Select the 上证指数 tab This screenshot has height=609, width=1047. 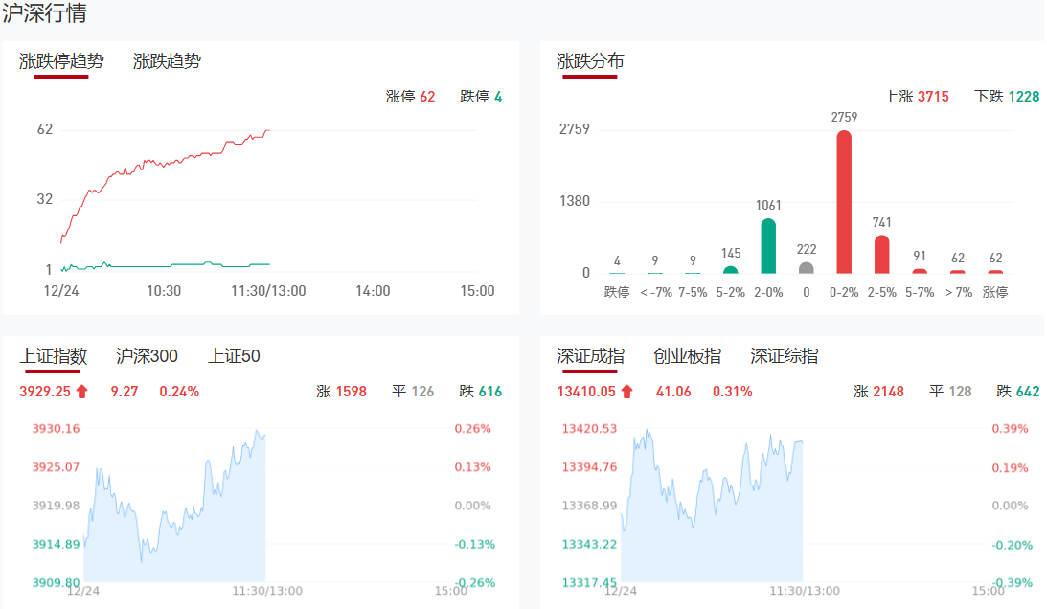(x=53, y=356)
